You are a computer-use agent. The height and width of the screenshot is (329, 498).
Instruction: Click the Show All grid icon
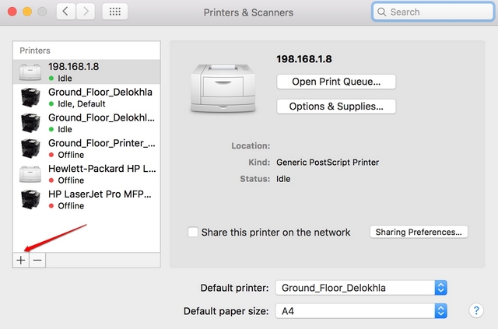point(115,12)
